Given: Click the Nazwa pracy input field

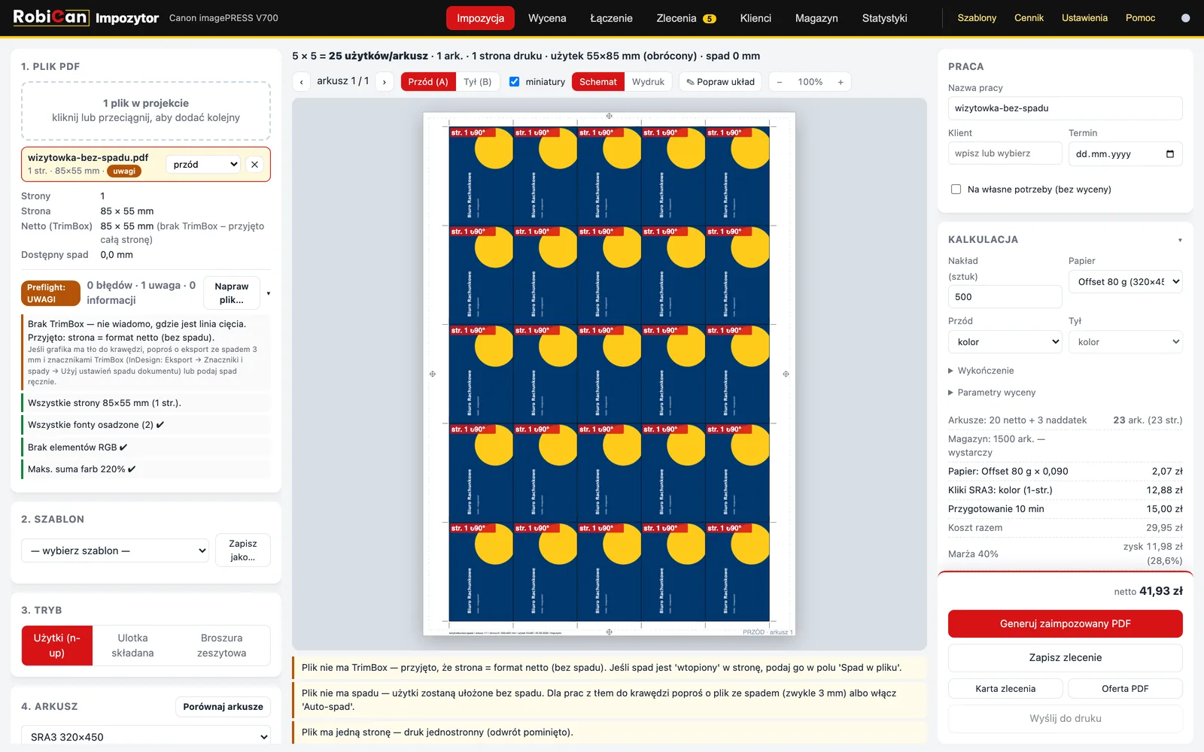Looking at the screenshot, I should 1065,108.
